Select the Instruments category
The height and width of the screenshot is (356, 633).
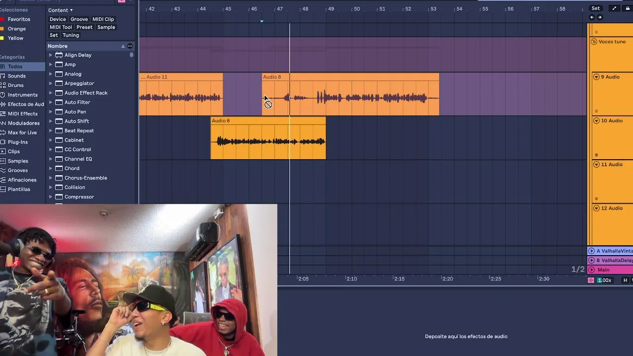[x=22, y=94]
